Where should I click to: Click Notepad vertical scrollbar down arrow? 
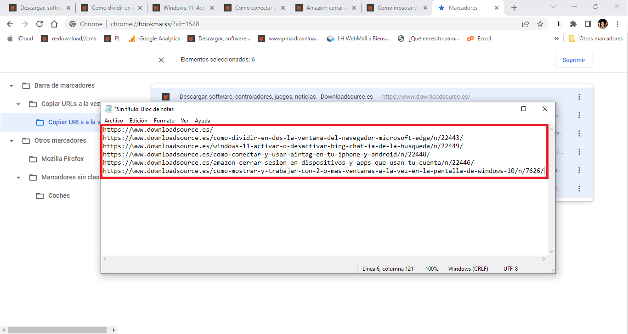[x=552, y=251]
